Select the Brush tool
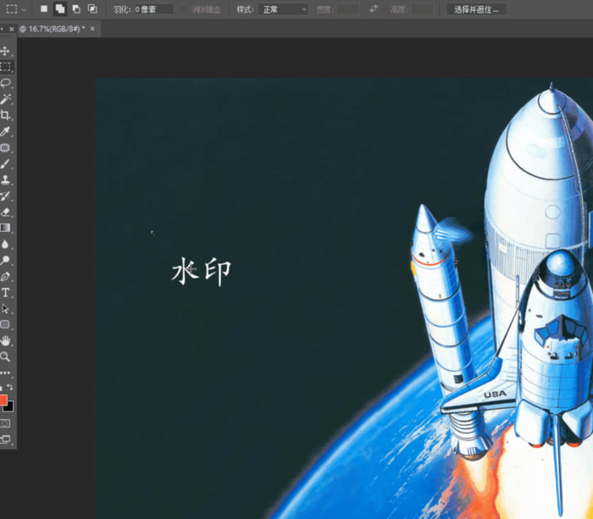Screen dimensions: 593x519 point(5,163)
